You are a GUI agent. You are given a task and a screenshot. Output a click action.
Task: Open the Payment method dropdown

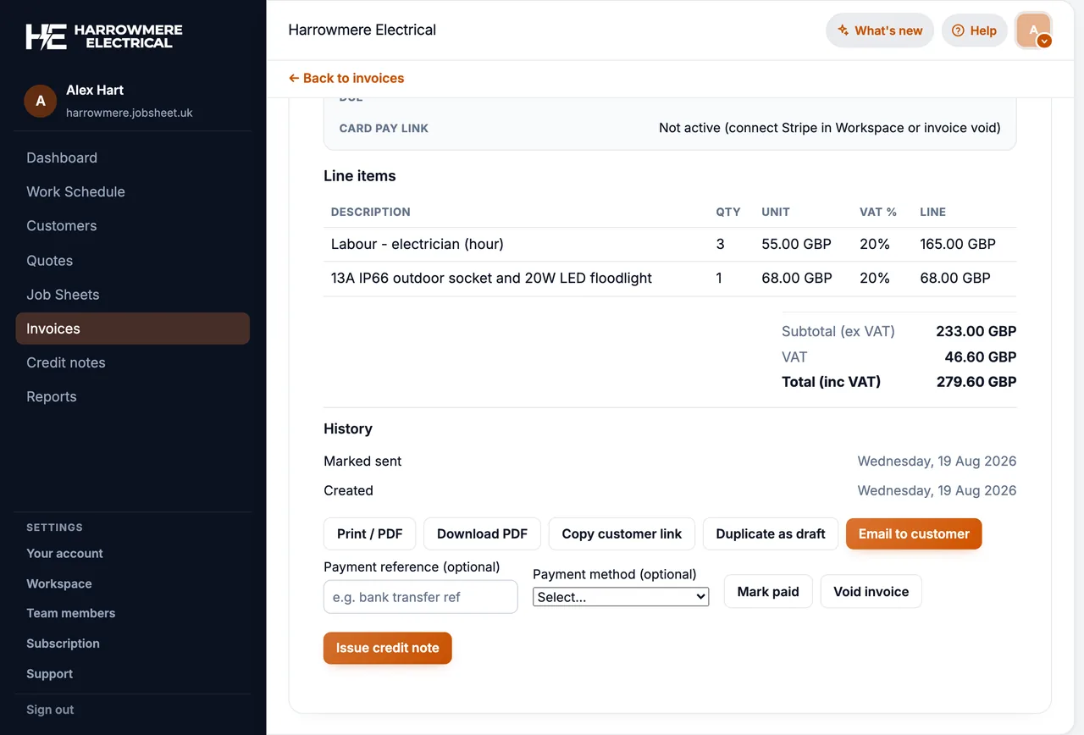click(x=621, y=597)
